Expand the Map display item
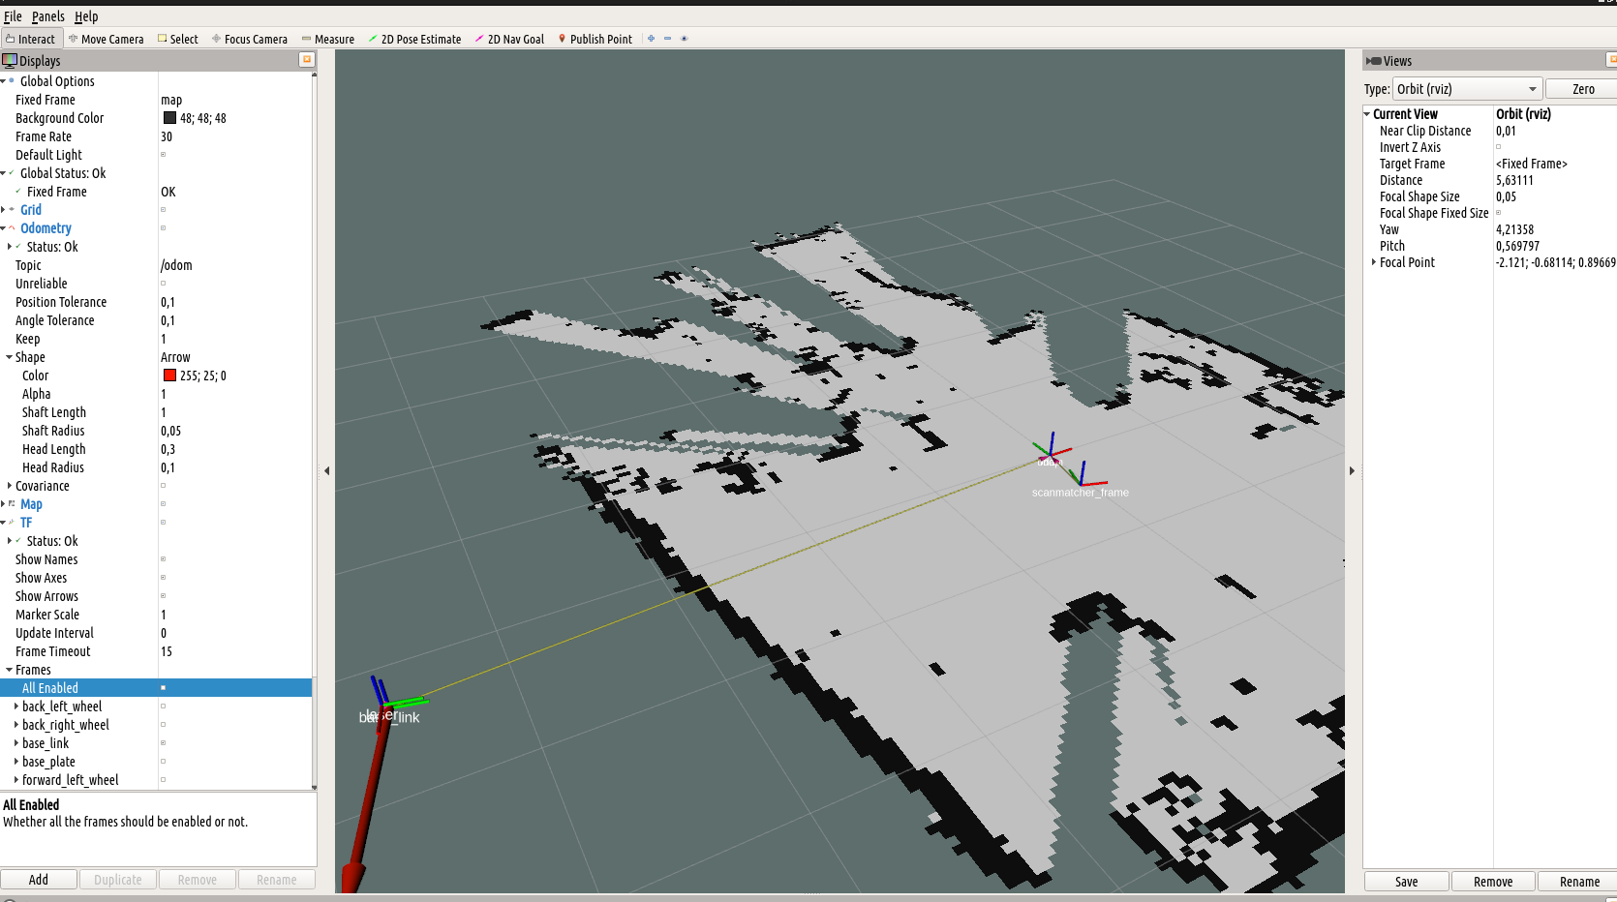The width and height of the screenshot is (1617, 902). 4,504
